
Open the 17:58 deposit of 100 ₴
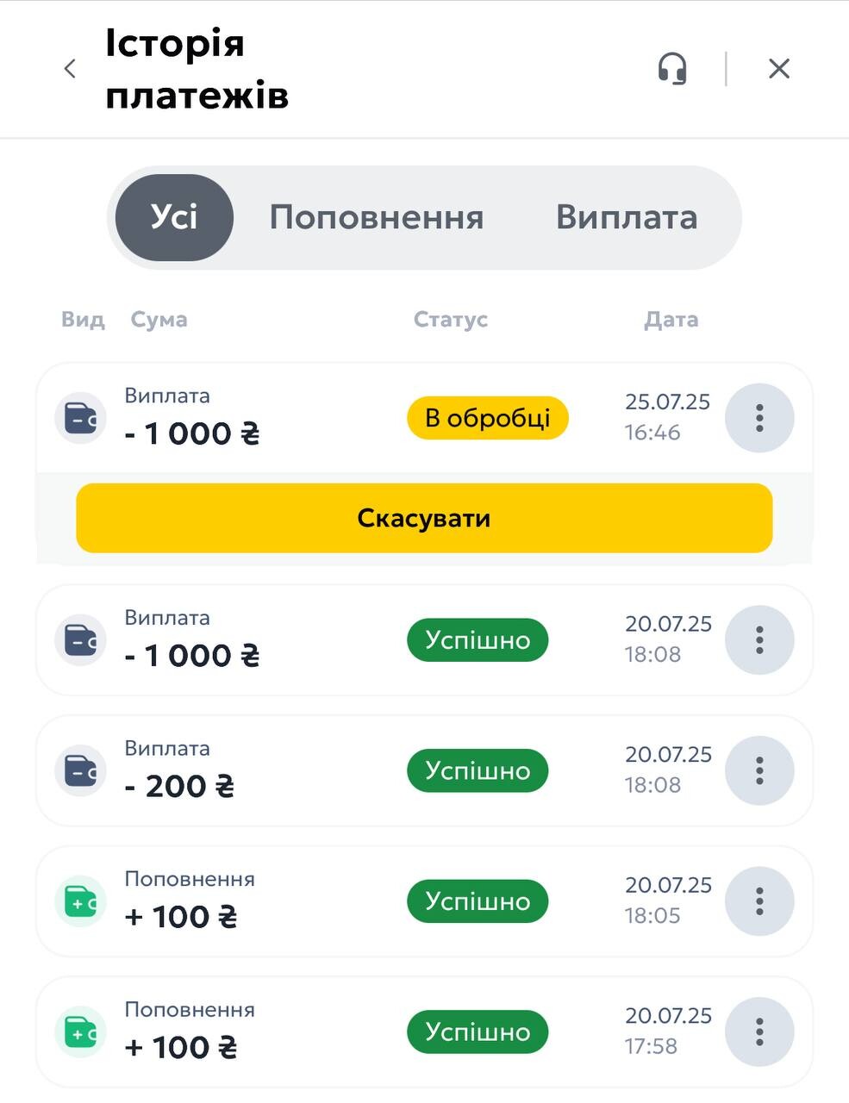[424, 1031]
